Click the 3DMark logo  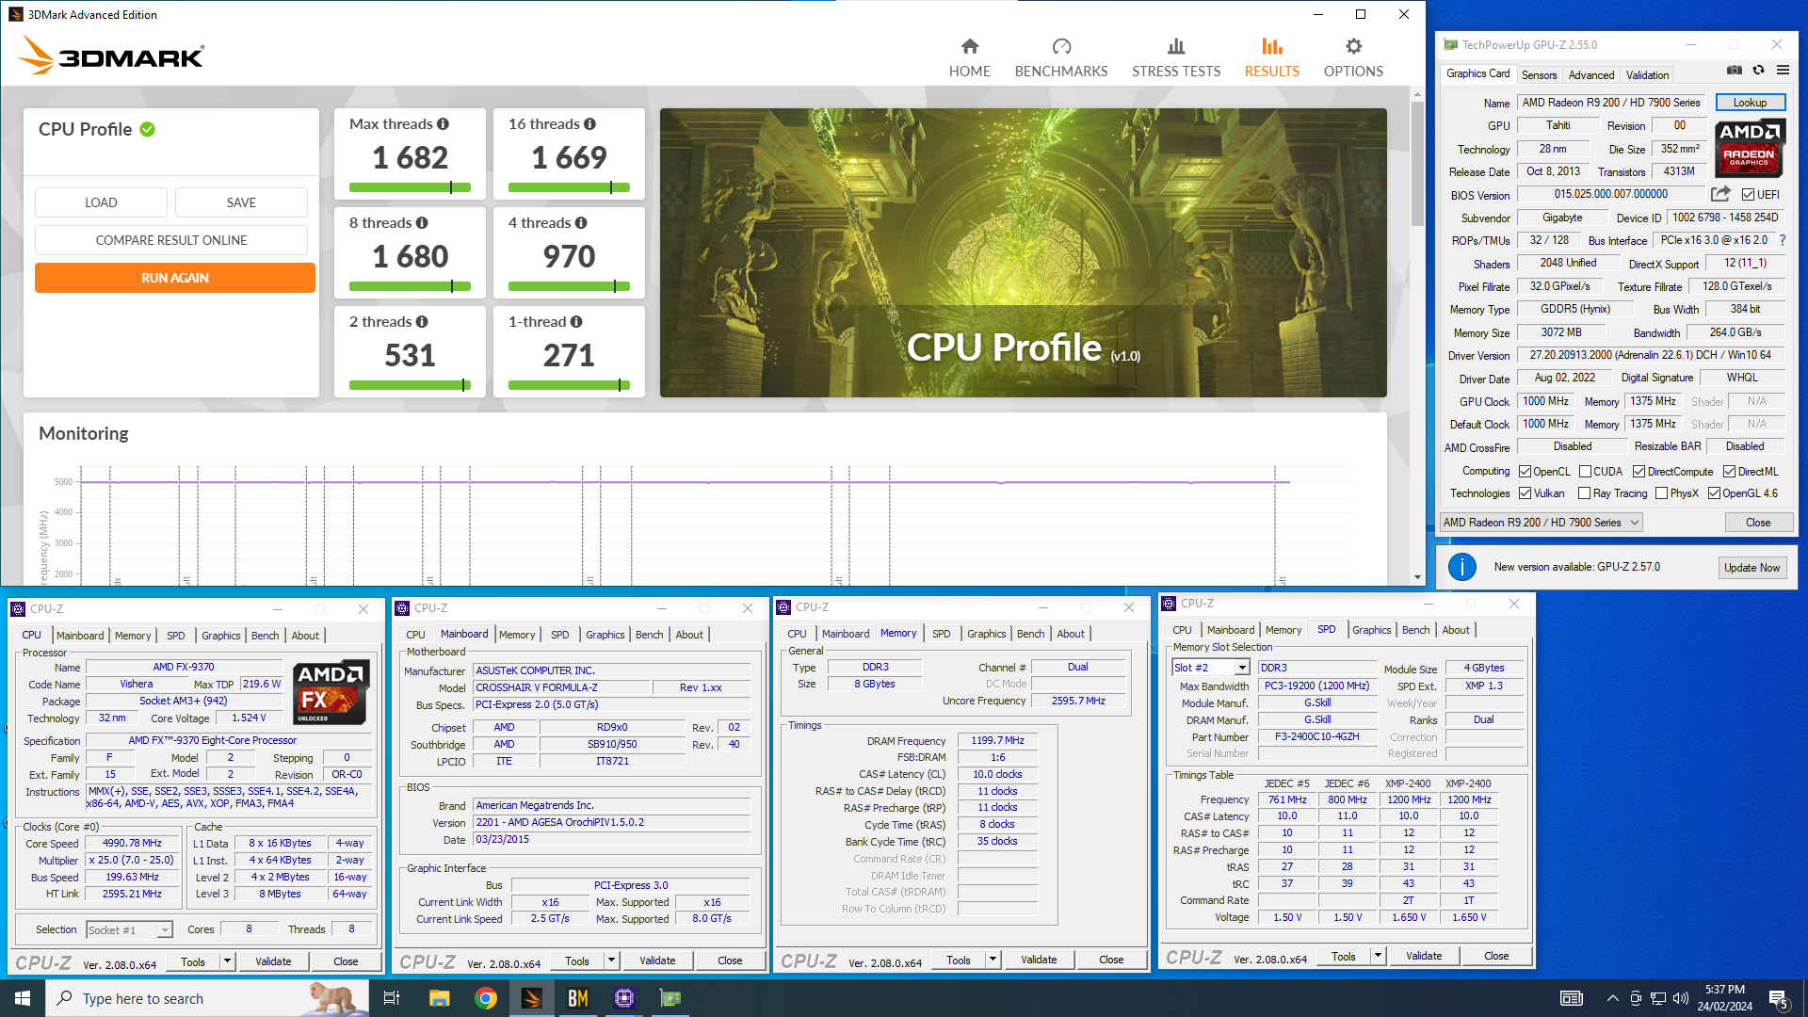pyautogui.click(x=111, y=56)
